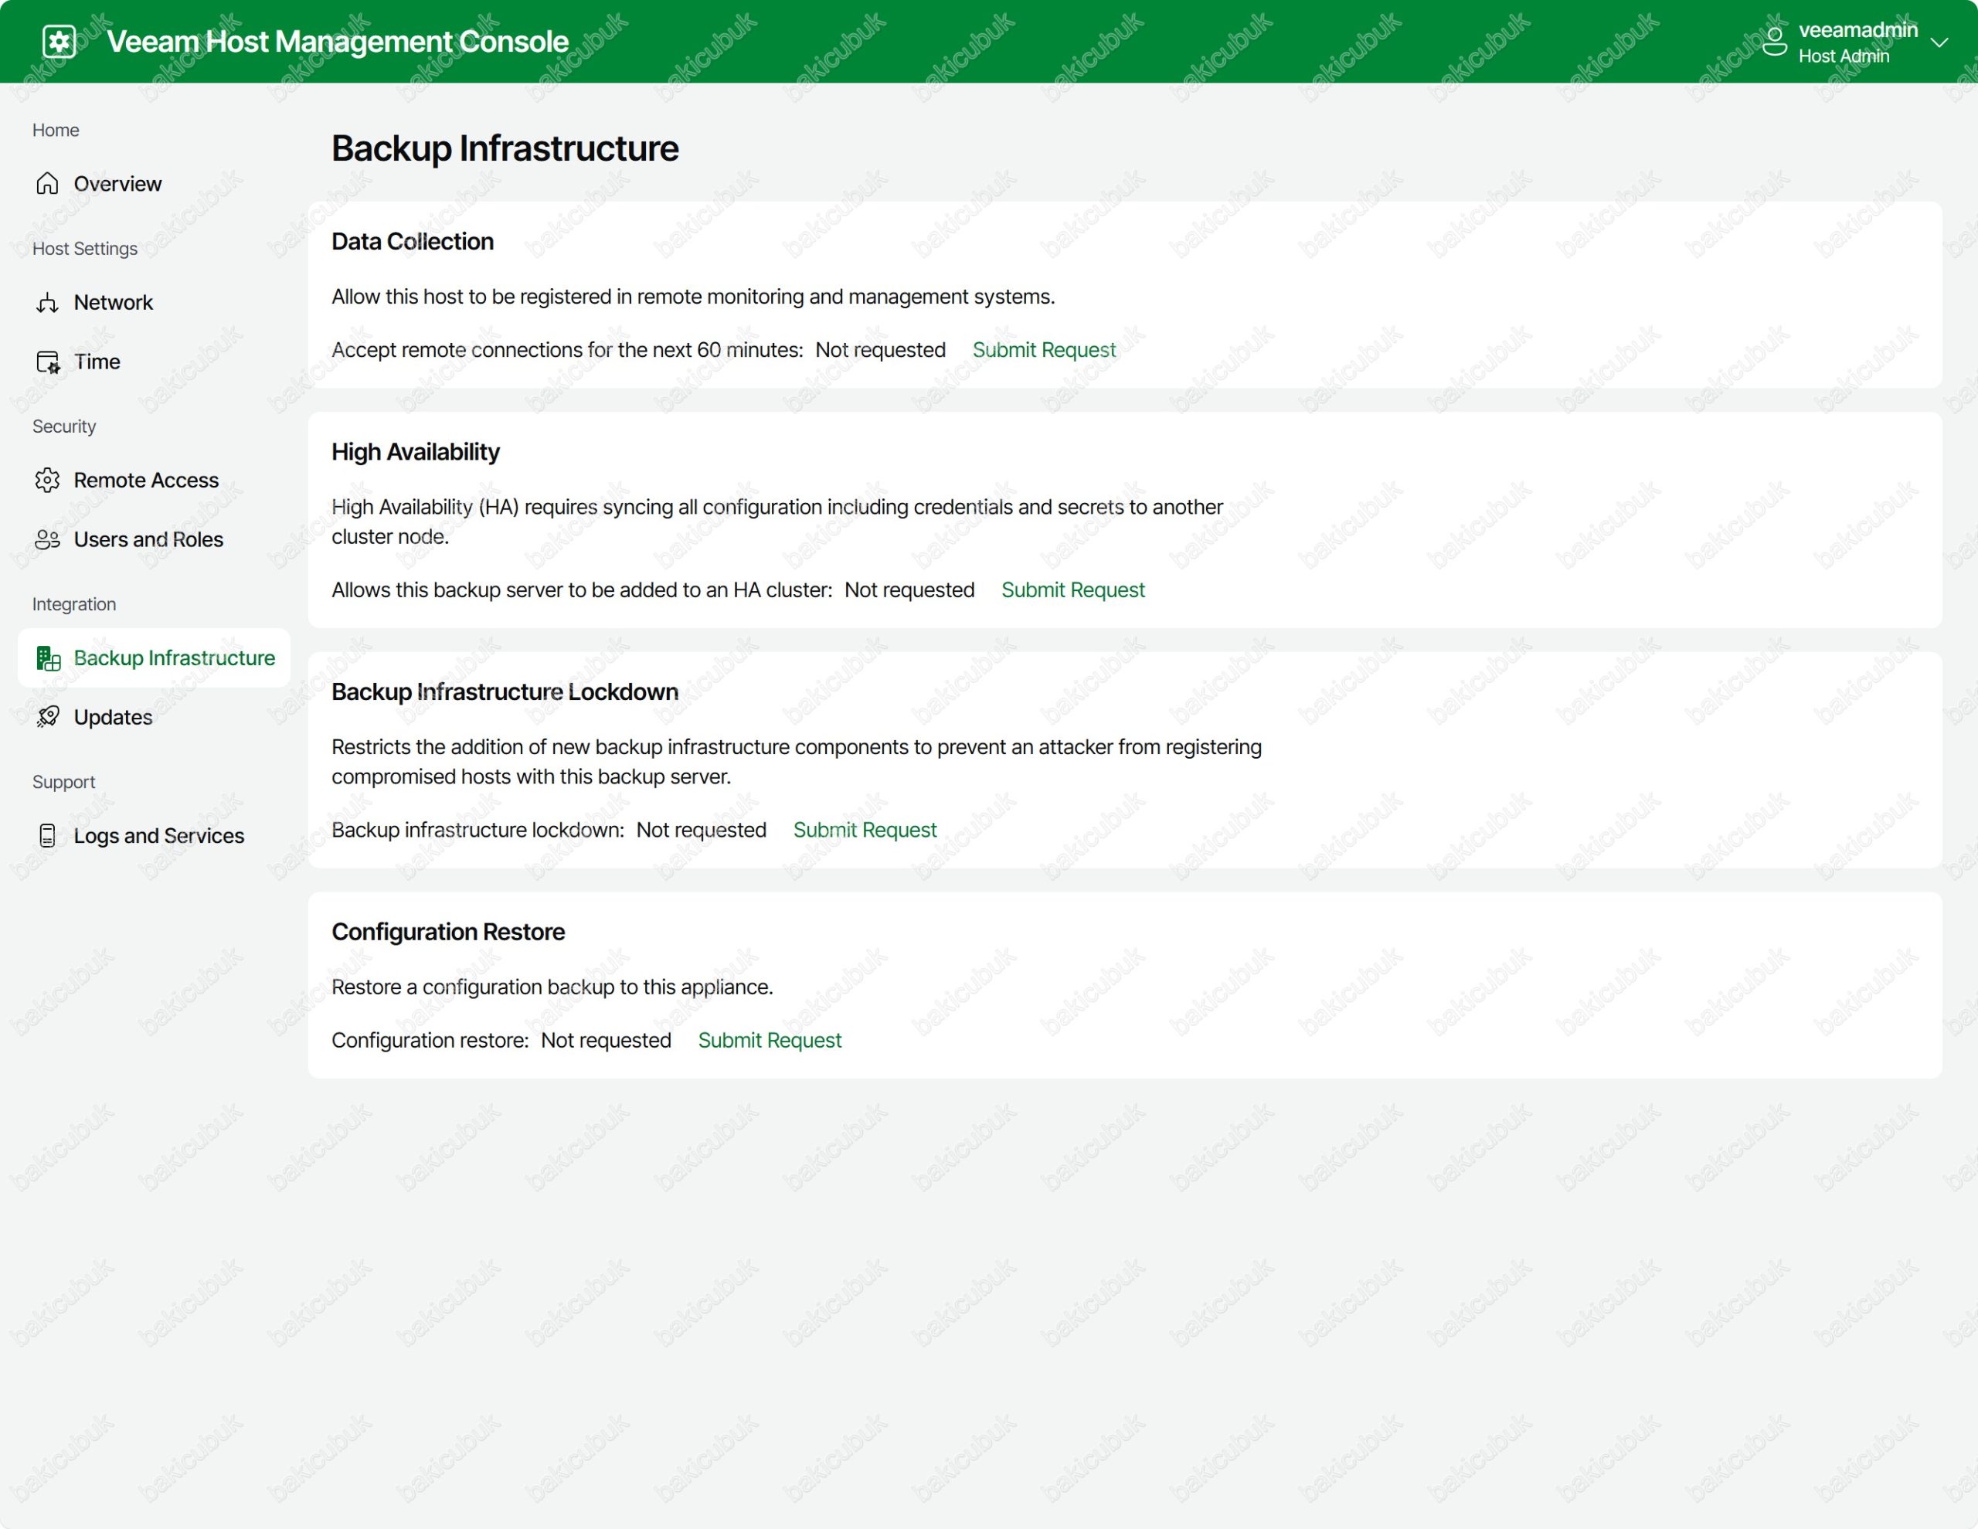The width and height of the screenshot is (1978, 1529).
Task: Click the Network icon in sidebar
Action: (47, 303)
